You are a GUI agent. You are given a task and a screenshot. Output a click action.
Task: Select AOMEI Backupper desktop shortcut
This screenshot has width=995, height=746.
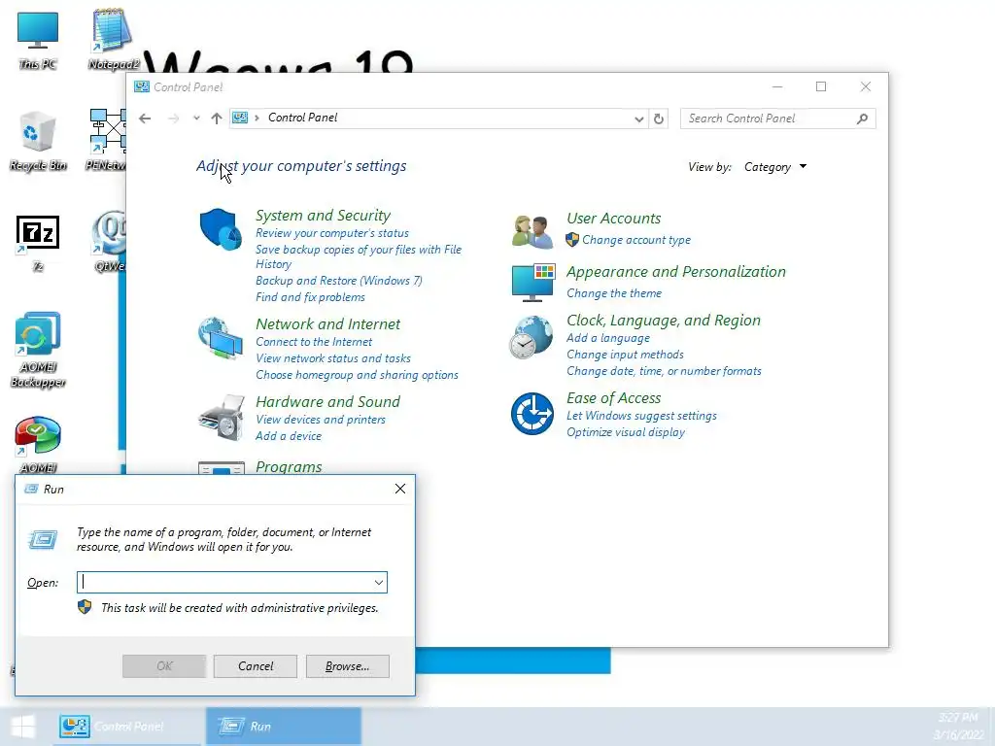pos(38,349)
